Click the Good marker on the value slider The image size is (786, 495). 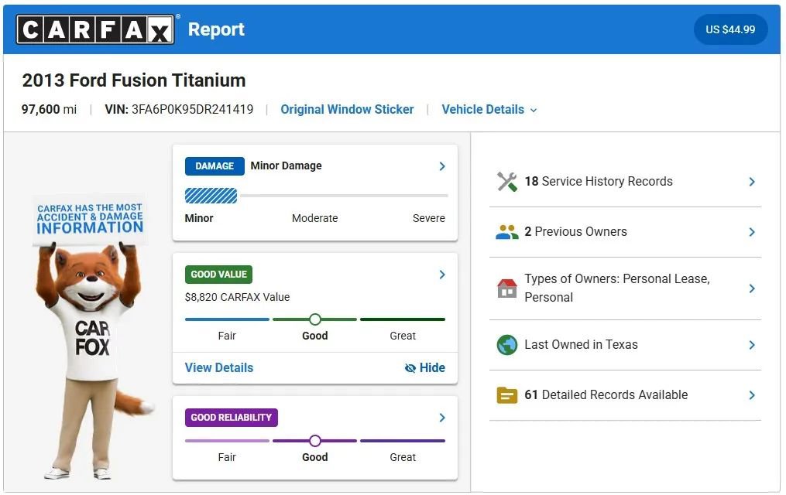(314, 319)
